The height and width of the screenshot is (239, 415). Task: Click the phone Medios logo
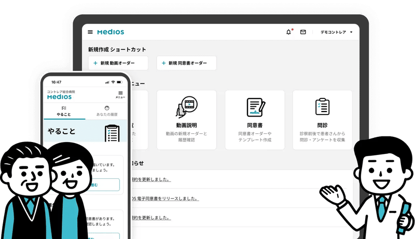pos(60,97)
